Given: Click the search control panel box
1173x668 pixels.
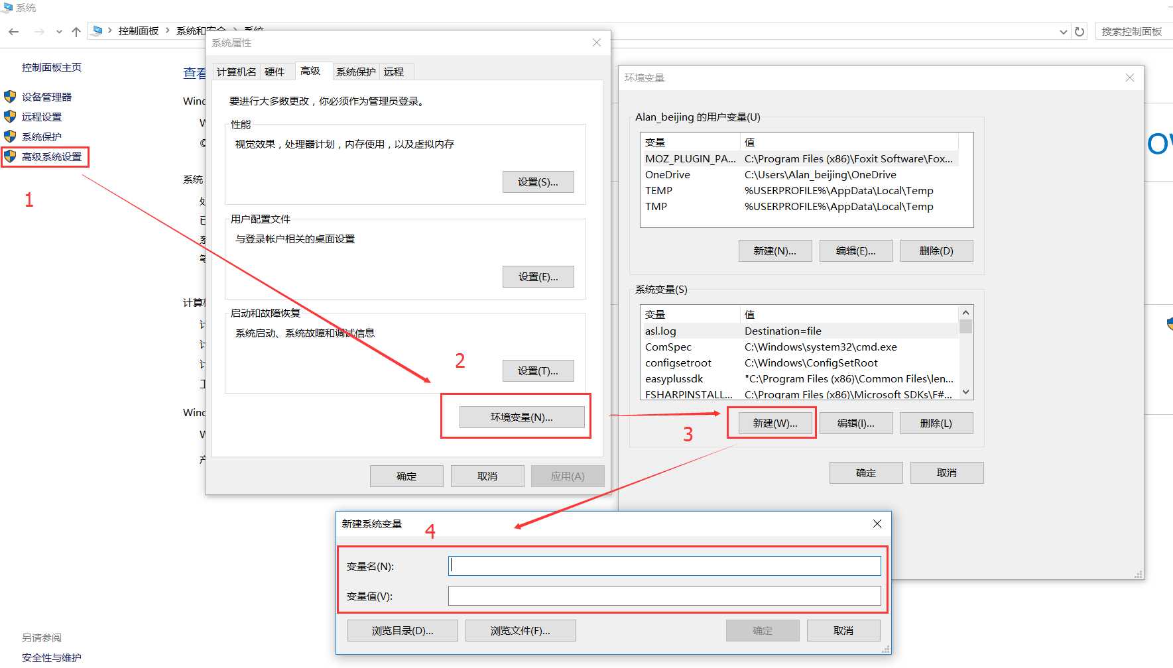Looking at the screenshot, I should pyautogui.click(x=1133, y=31).
